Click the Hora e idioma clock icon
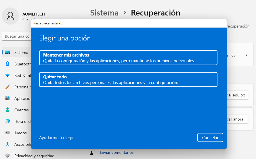Image resolution: width=256 pixels, height=159 pixels. [8, 121]
